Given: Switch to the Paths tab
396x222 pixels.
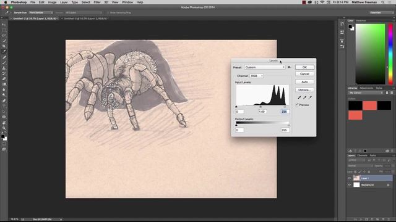Looking at the screenshot, I should (x=372, y=155).
